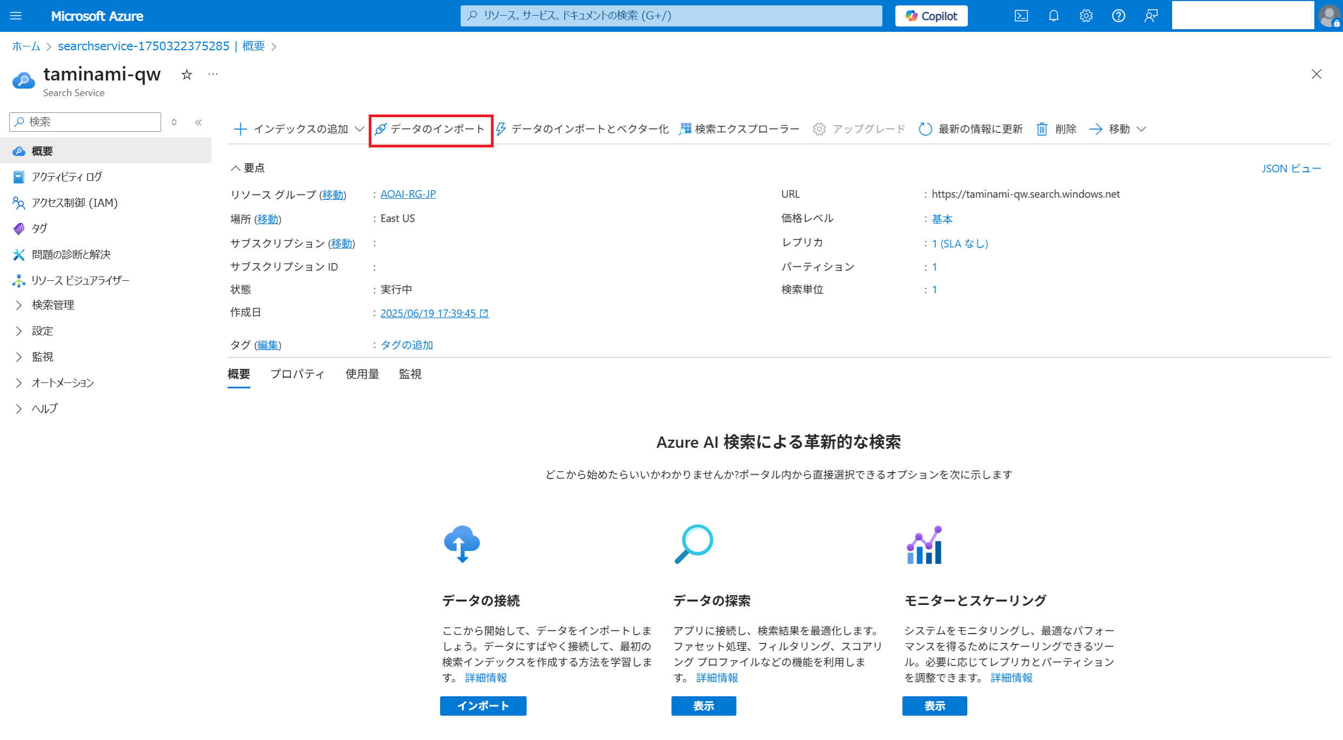
Task: Favorite taminami-qw with star icon
Action: tap(187, 75)
